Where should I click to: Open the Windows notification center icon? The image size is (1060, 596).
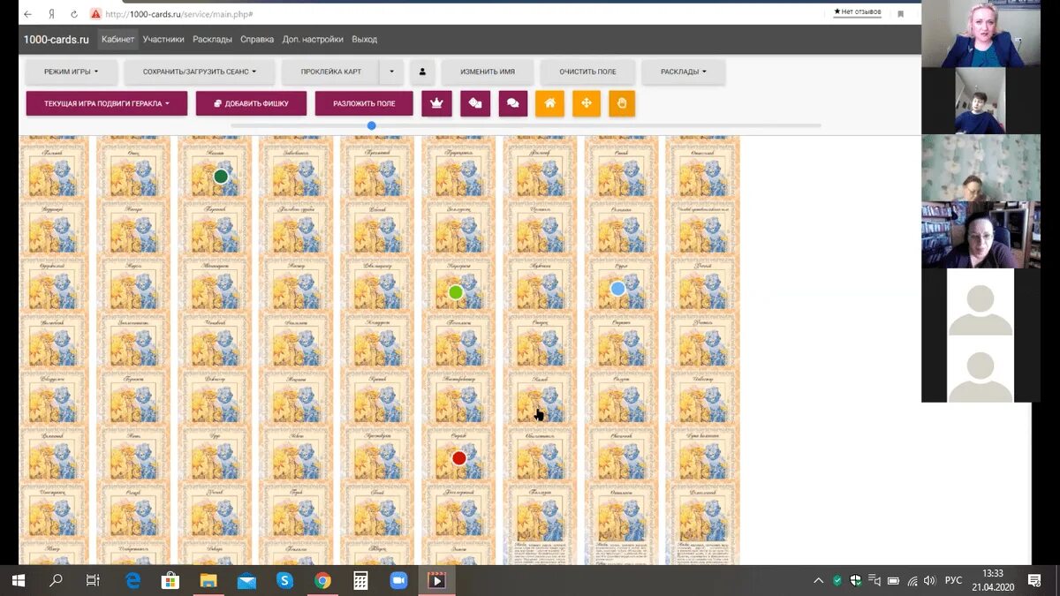(1034, 580)
